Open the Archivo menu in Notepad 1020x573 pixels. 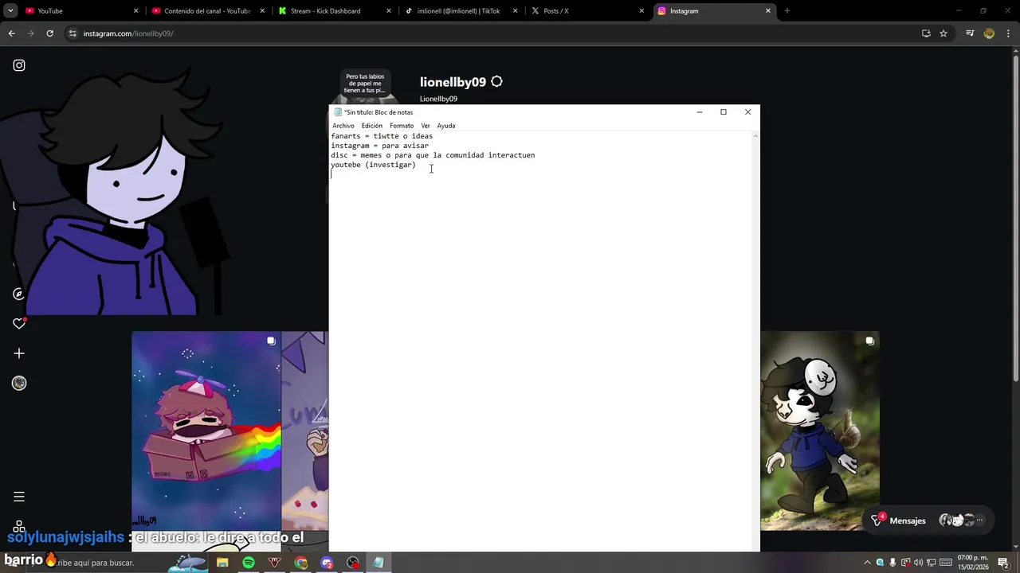click(x=343, y=126)
